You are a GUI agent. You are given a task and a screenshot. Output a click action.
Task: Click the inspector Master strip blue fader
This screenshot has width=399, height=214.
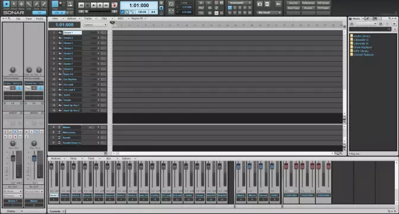pos(34,158)
